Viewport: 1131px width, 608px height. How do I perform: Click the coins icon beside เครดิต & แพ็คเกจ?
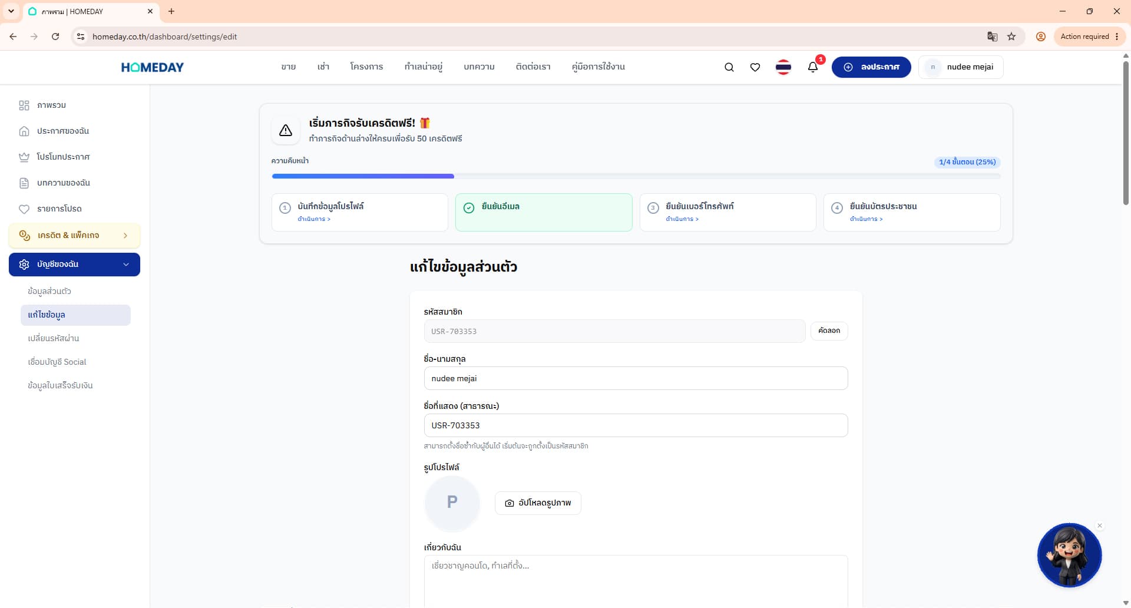tap(25, 236)
